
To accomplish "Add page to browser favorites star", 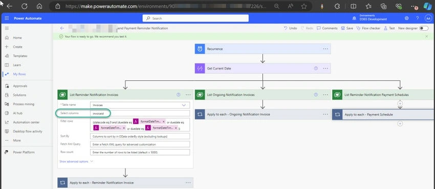I will coord(304,6).
